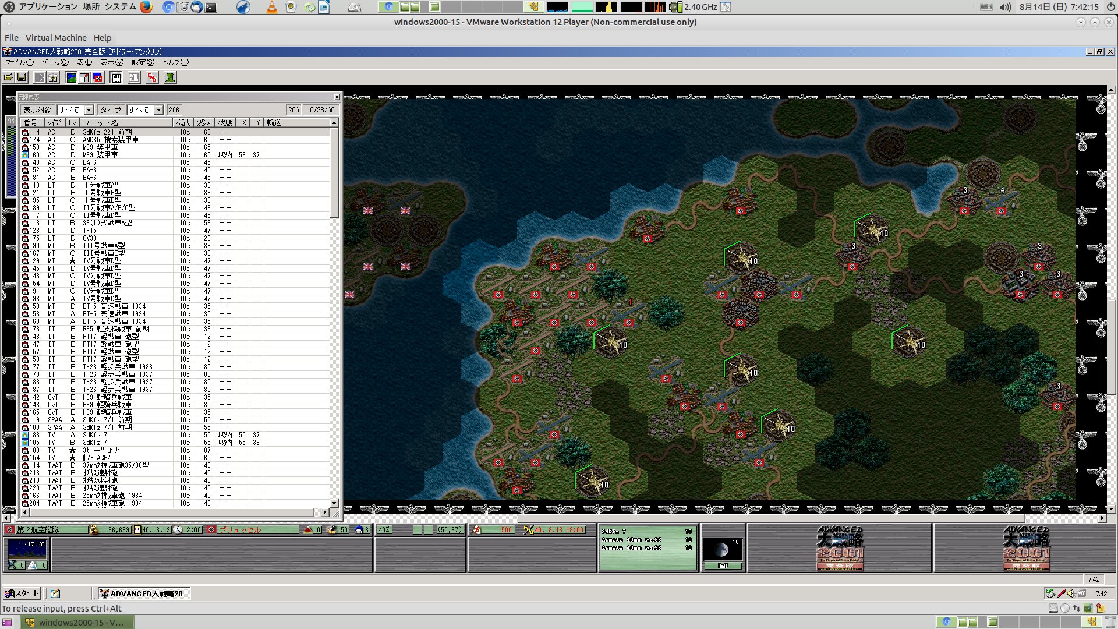Select unit 160 M39 装甲車 row
The image size is (1118, 629).
tap(175, 155)
